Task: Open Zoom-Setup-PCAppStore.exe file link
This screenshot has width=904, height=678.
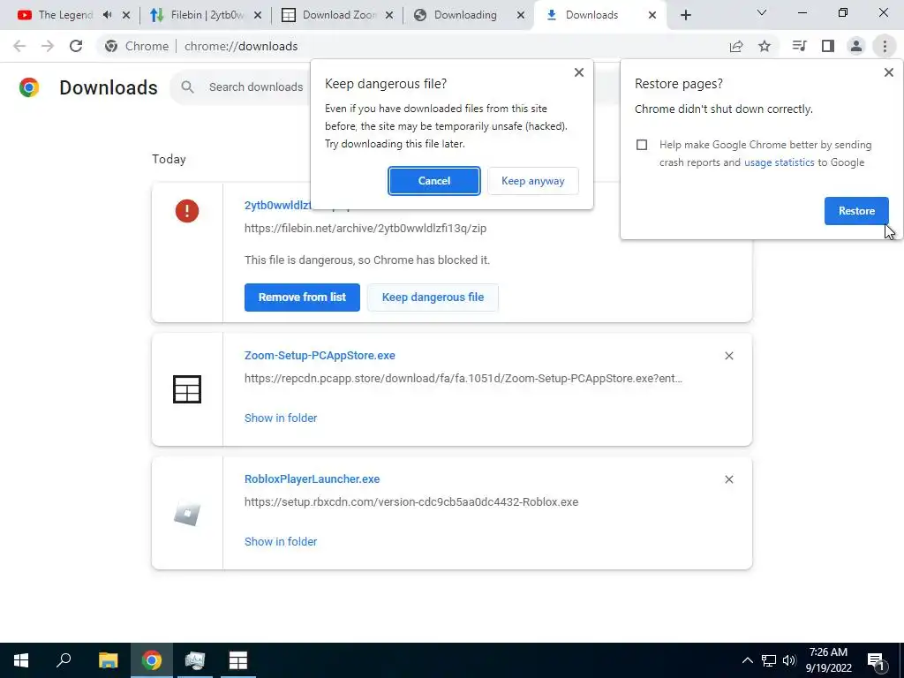Action: [x=320, y=356]
